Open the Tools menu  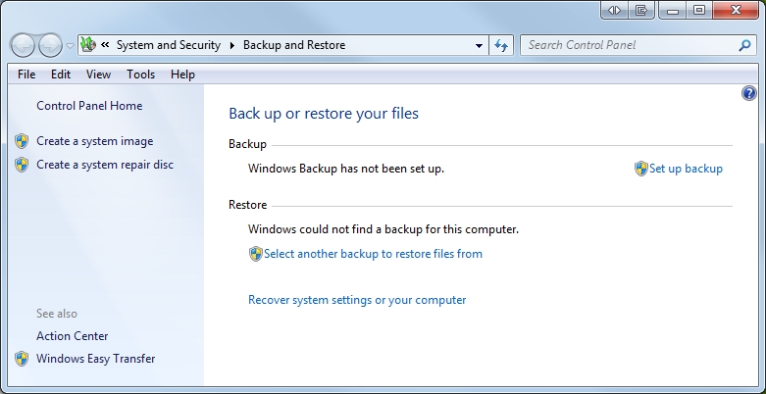(140, 74)
